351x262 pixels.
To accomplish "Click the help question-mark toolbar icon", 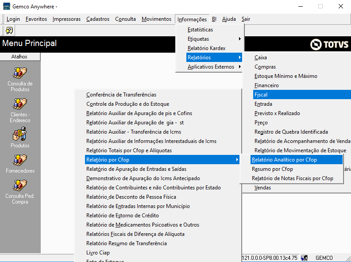I will [9, 31].
